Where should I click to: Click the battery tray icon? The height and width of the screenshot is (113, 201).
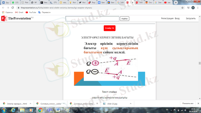(x=178, y=110)
